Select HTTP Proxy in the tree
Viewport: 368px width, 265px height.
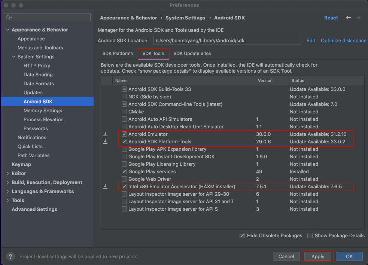(x=37, y=66)
